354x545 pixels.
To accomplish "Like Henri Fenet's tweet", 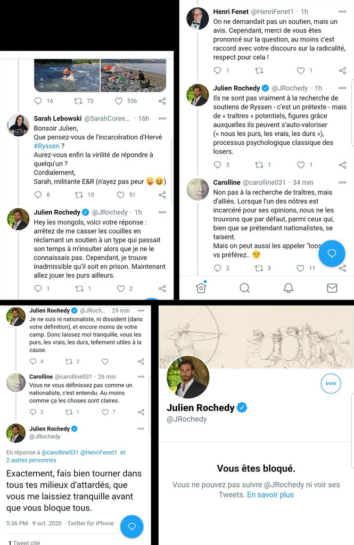I will pos(301,70).
